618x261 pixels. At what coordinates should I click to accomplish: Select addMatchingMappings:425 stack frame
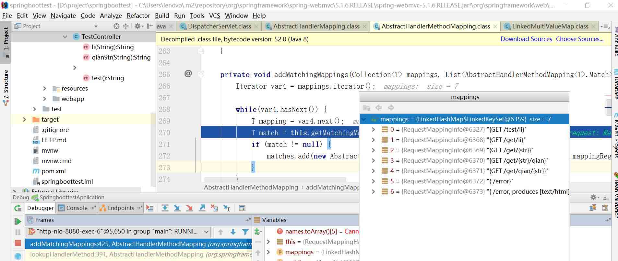138,244
